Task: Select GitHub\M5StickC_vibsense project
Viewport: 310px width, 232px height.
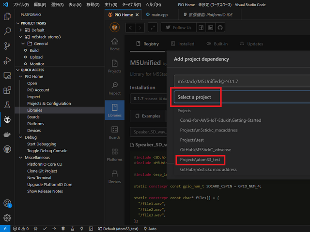Action: coord(205,150)
